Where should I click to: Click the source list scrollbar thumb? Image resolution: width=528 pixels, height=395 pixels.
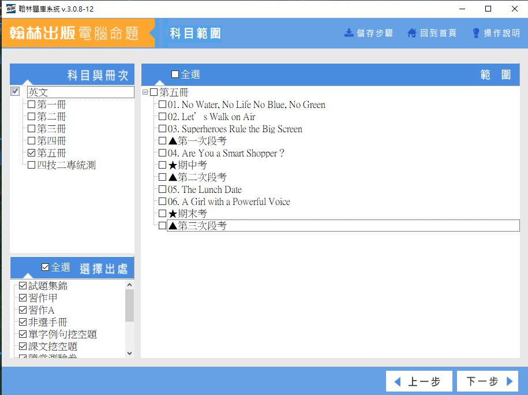pos(130,305)
